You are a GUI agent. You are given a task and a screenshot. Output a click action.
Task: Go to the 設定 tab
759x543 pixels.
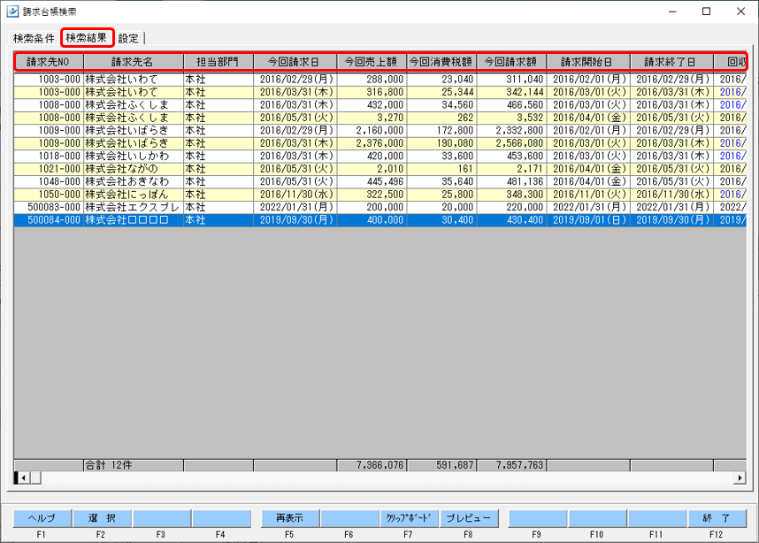click(x=128, y=38)
